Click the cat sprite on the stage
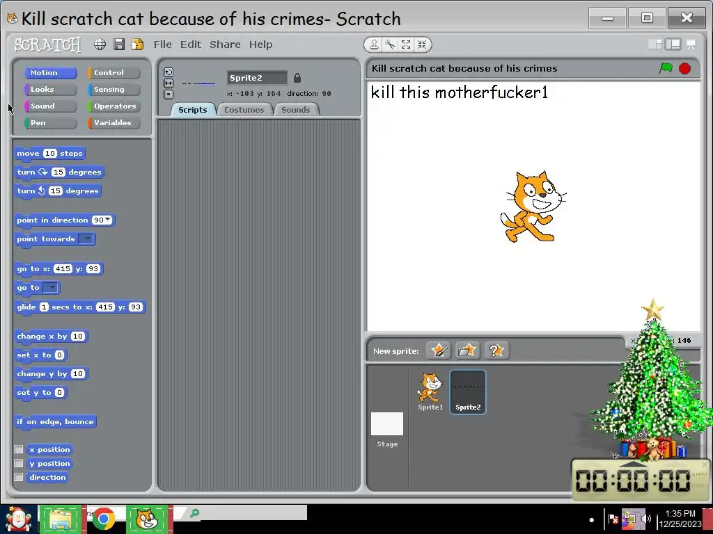This screenshot has height=534, width=713. point(533,207)
